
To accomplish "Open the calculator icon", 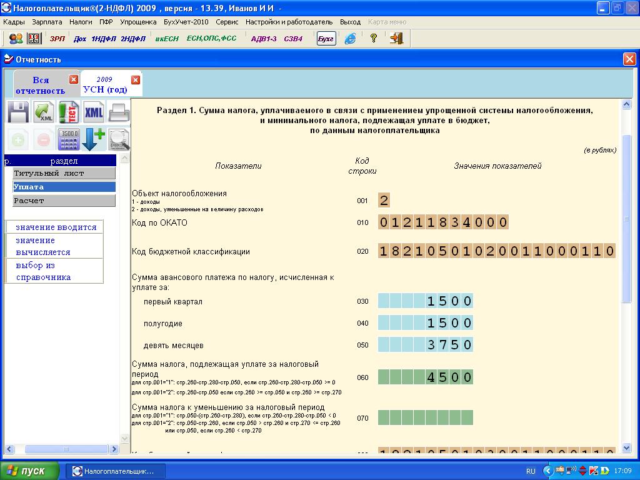I will 69,139.
